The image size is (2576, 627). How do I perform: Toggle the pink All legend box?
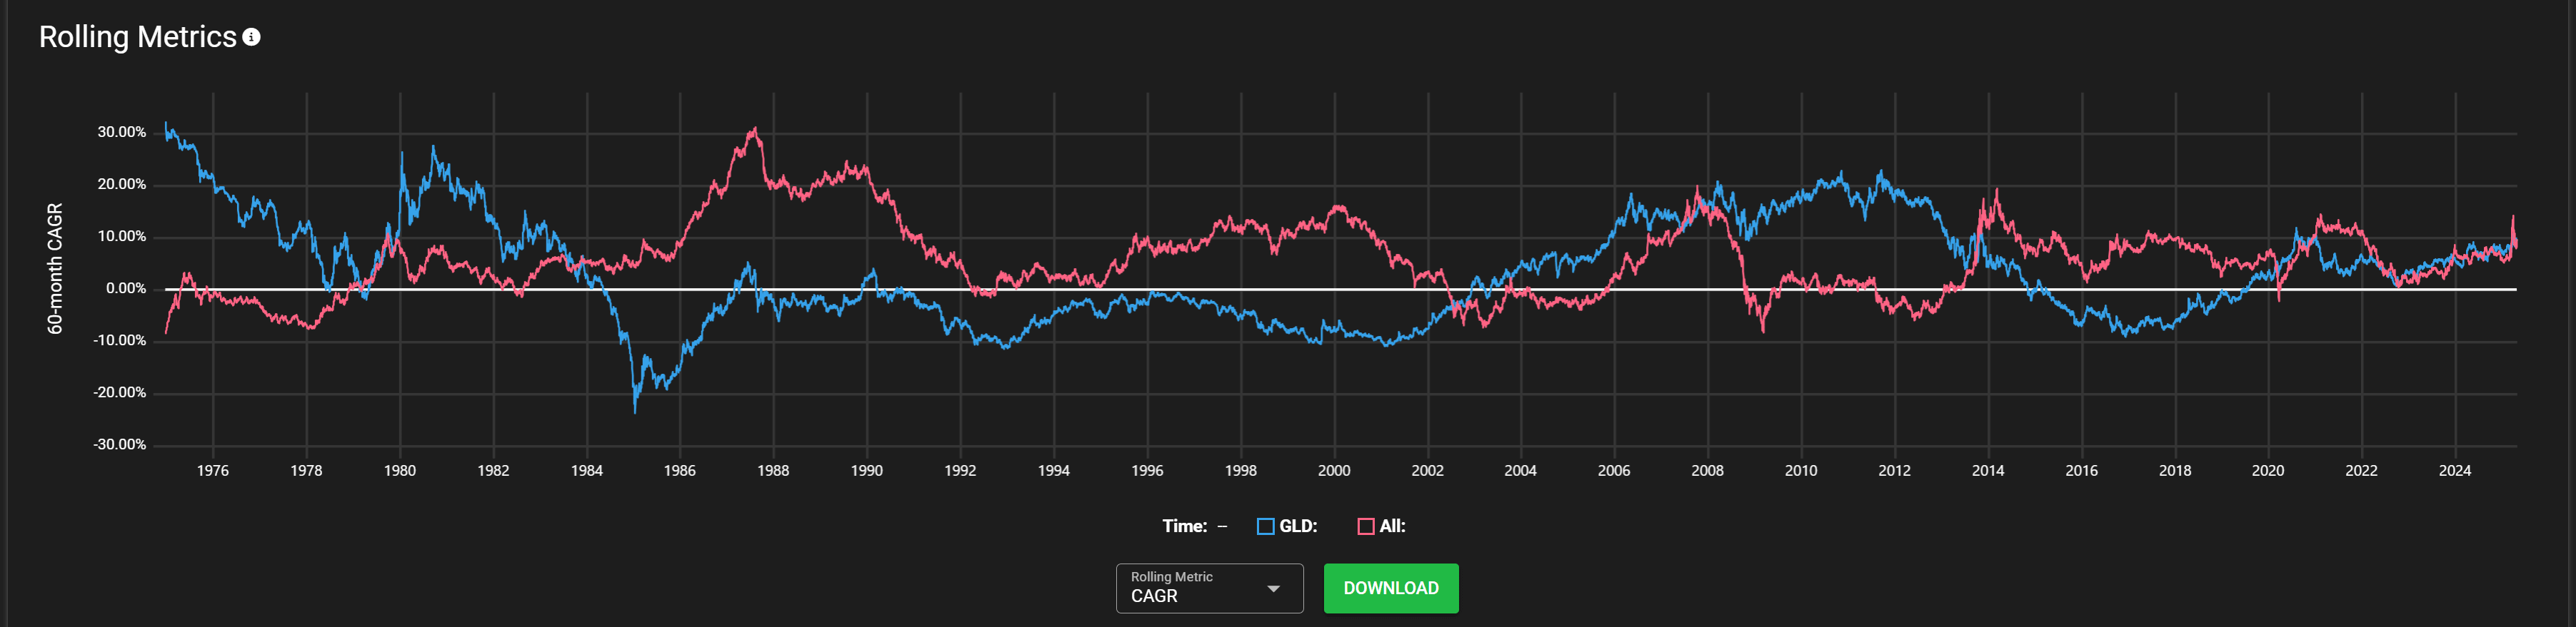1365,526
